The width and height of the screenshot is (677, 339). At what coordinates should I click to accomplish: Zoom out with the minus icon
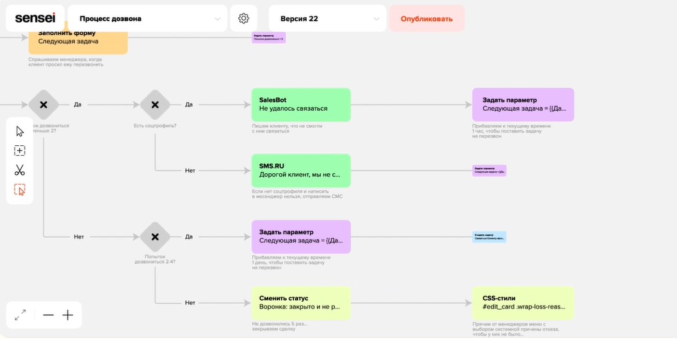[48, 315]
